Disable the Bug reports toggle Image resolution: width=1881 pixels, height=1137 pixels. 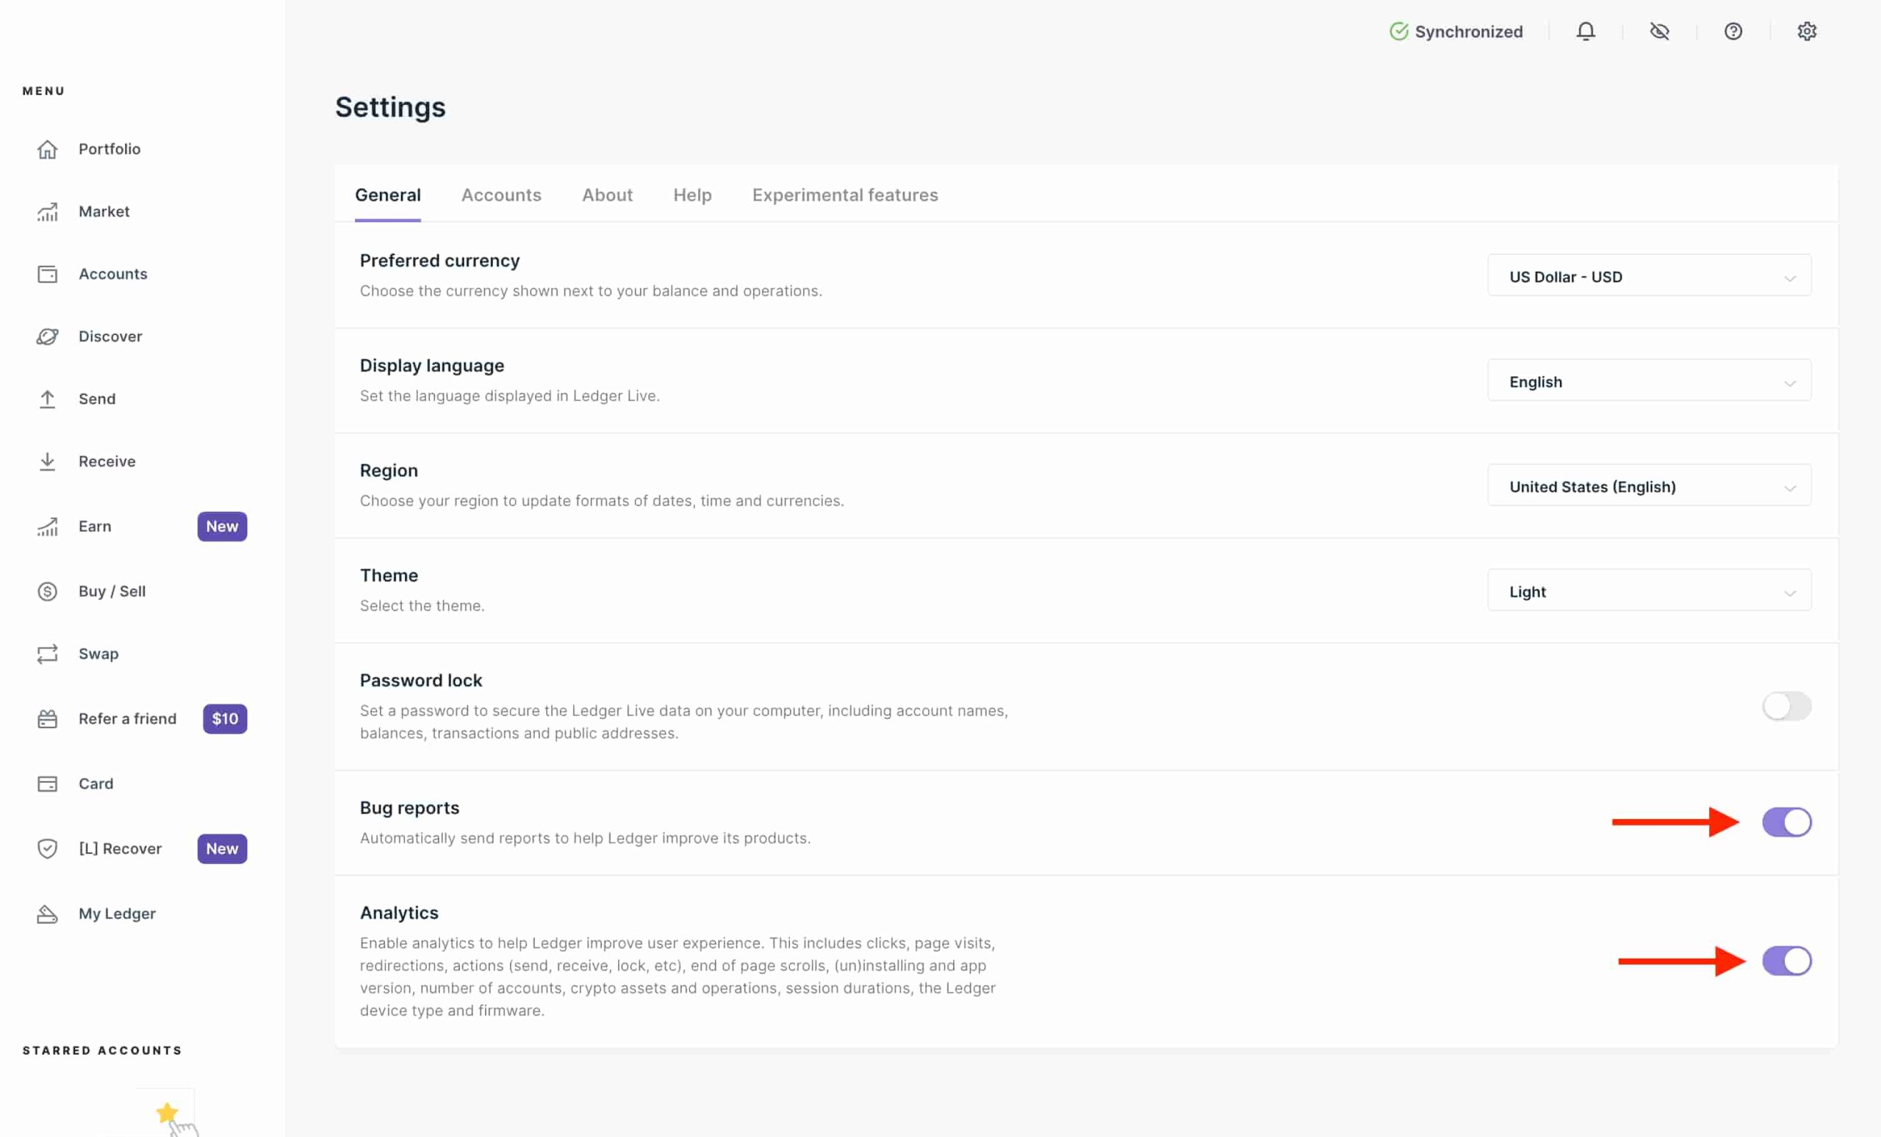point(1785,822)
